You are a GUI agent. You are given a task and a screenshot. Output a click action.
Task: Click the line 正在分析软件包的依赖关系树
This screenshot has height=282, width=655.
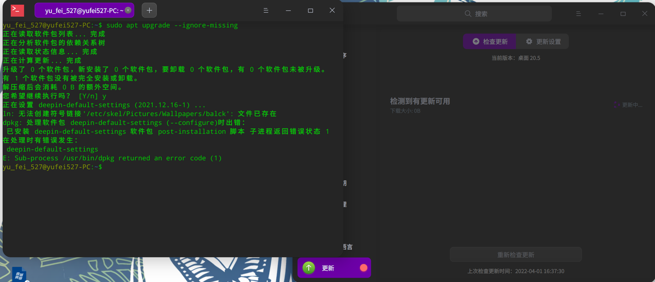pyautogui.click(x=54, y=43)
